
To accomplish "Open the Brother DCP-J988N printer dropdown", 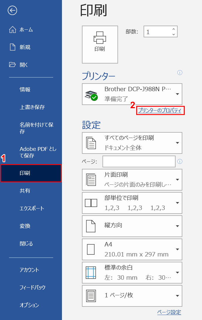I will coord(132,94).
